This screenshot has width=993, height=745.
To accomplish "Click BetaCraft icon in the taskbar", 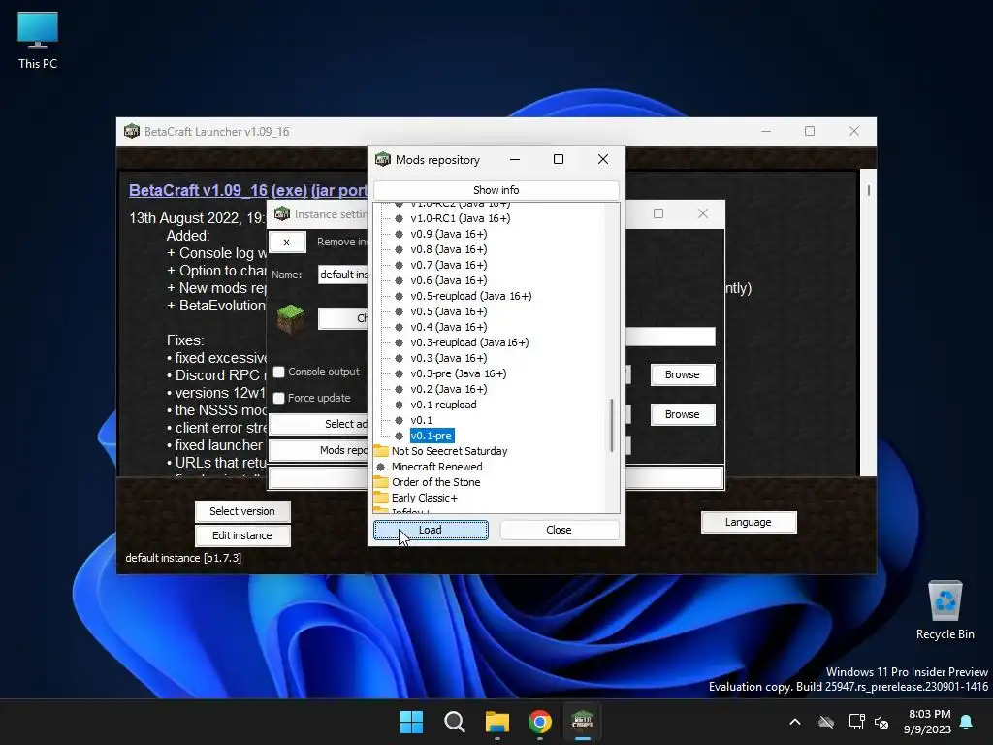I will [583, 722].
